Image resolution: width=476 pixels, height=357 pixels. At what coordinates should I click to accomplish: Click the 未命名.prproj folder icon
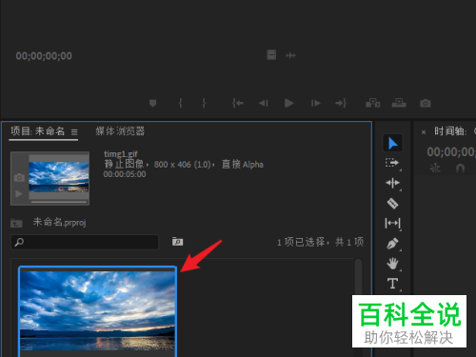point(16,223)
